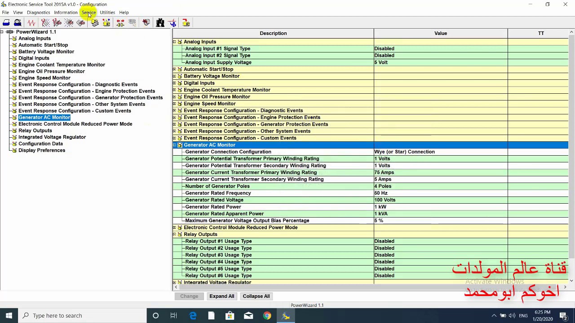Image resolution: width=575 pixels, height=323 pixels.
Task: Open Task View on the taskbar
Action: (x=173, y=316)
